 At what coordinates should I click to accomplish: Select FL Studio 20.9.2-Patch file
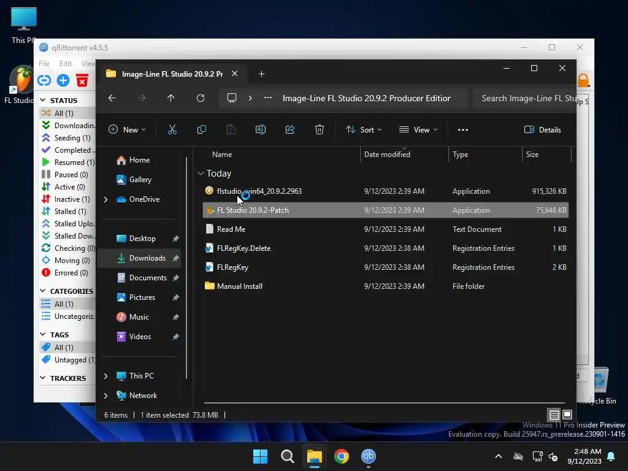click(385, 210)
